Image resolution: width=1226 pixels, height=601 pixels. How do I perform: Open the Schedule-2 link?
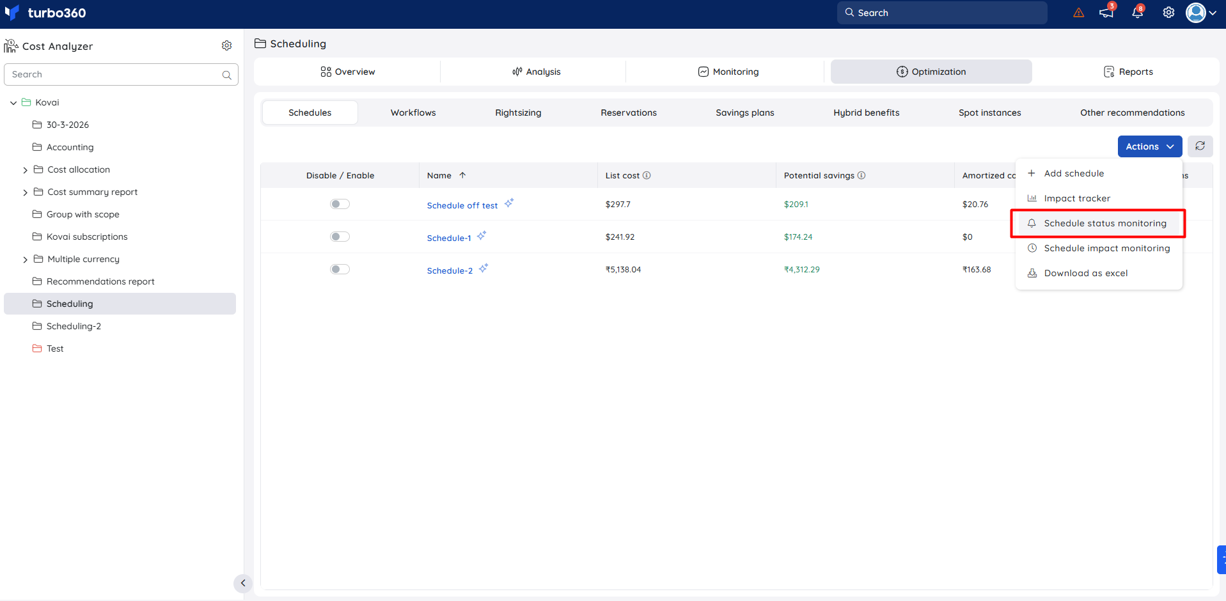(450, 270)
